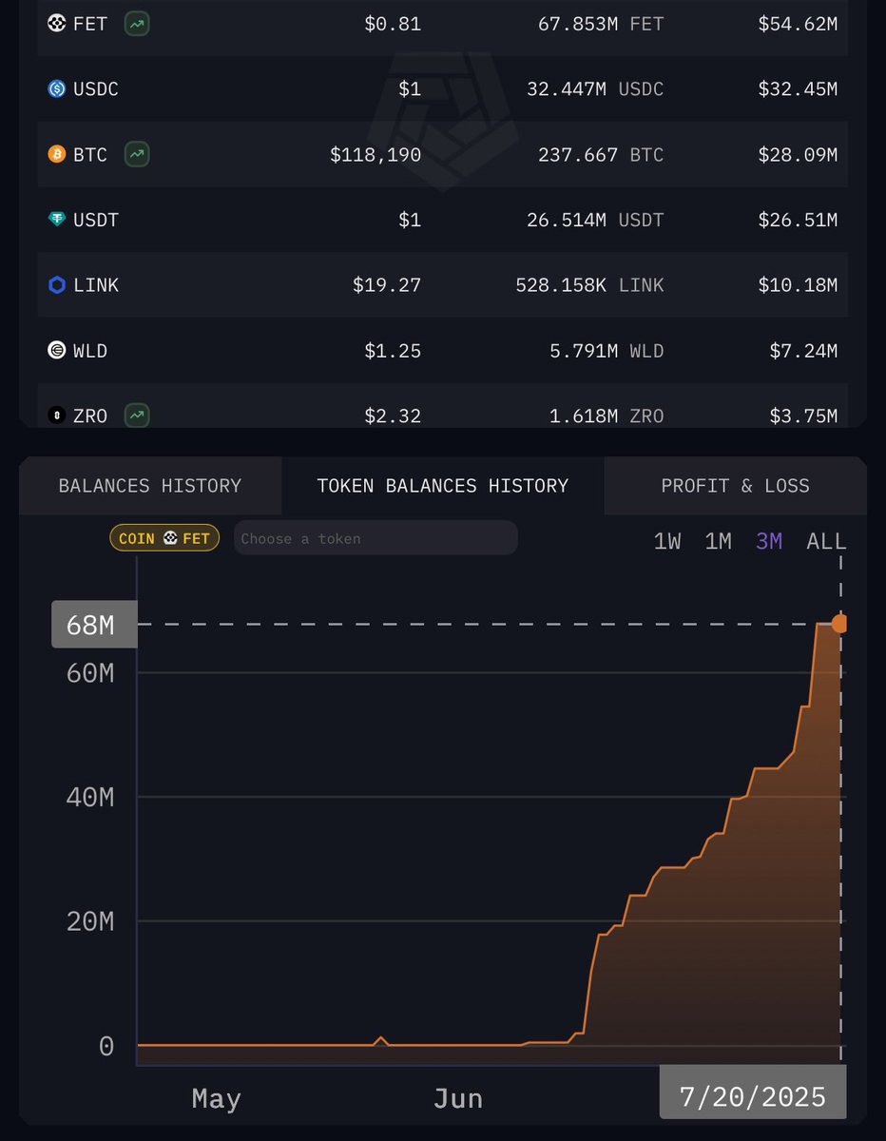Click the 20M axis label

[90, 921]
